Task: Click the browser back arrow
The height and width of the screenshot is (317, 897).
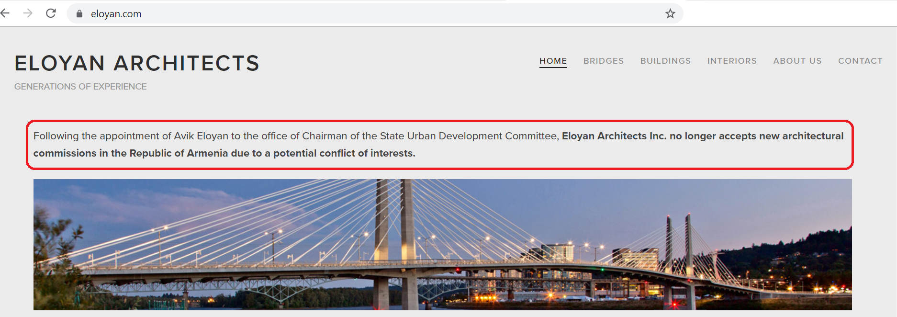Action: 5,13
